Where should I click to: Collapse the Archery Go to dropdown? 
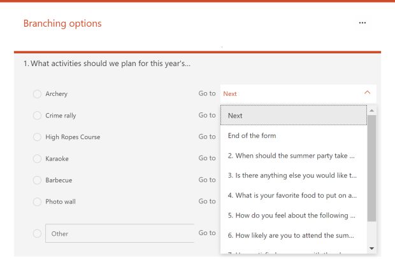pos(367,93)
